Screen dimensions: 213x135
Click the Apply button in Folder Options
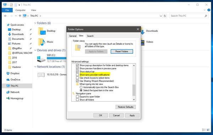click(x=132, y=115)
